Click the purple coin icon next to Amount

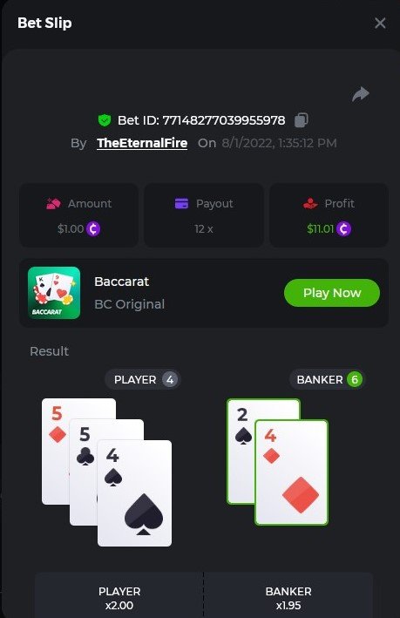(93, 228)
